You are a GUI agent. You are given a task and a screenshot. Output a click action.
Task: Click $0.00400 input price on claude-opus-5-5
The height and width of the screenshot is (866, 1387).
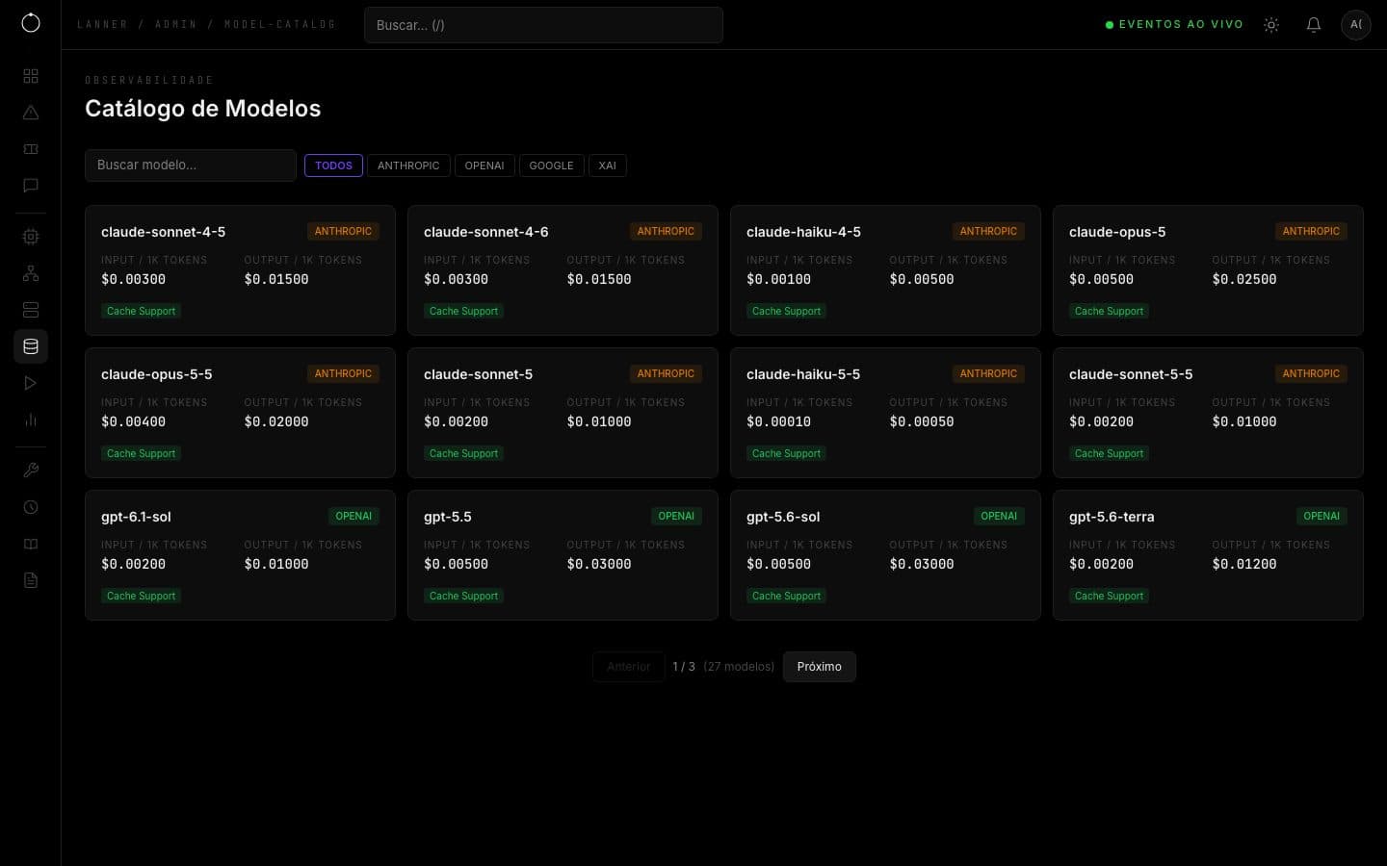point(133,421)
